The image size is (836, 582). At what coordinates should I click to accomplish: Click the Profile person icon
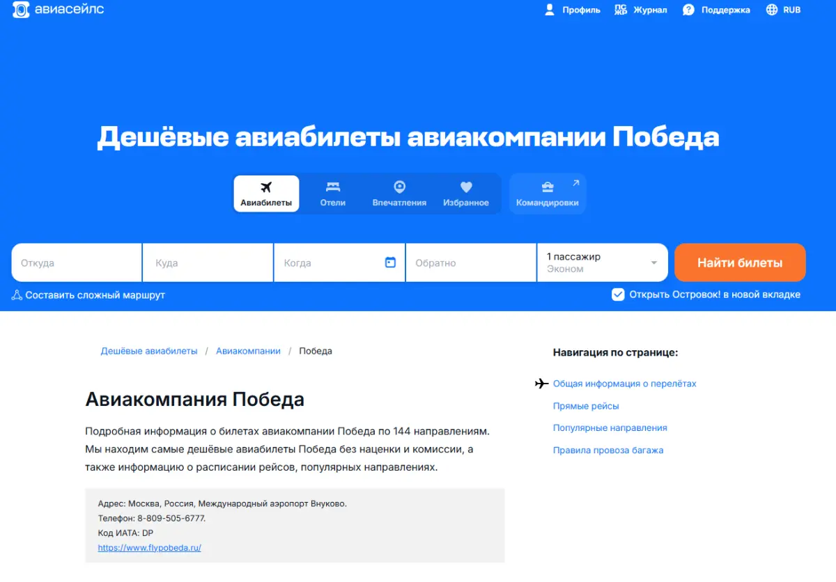(550, 10)
